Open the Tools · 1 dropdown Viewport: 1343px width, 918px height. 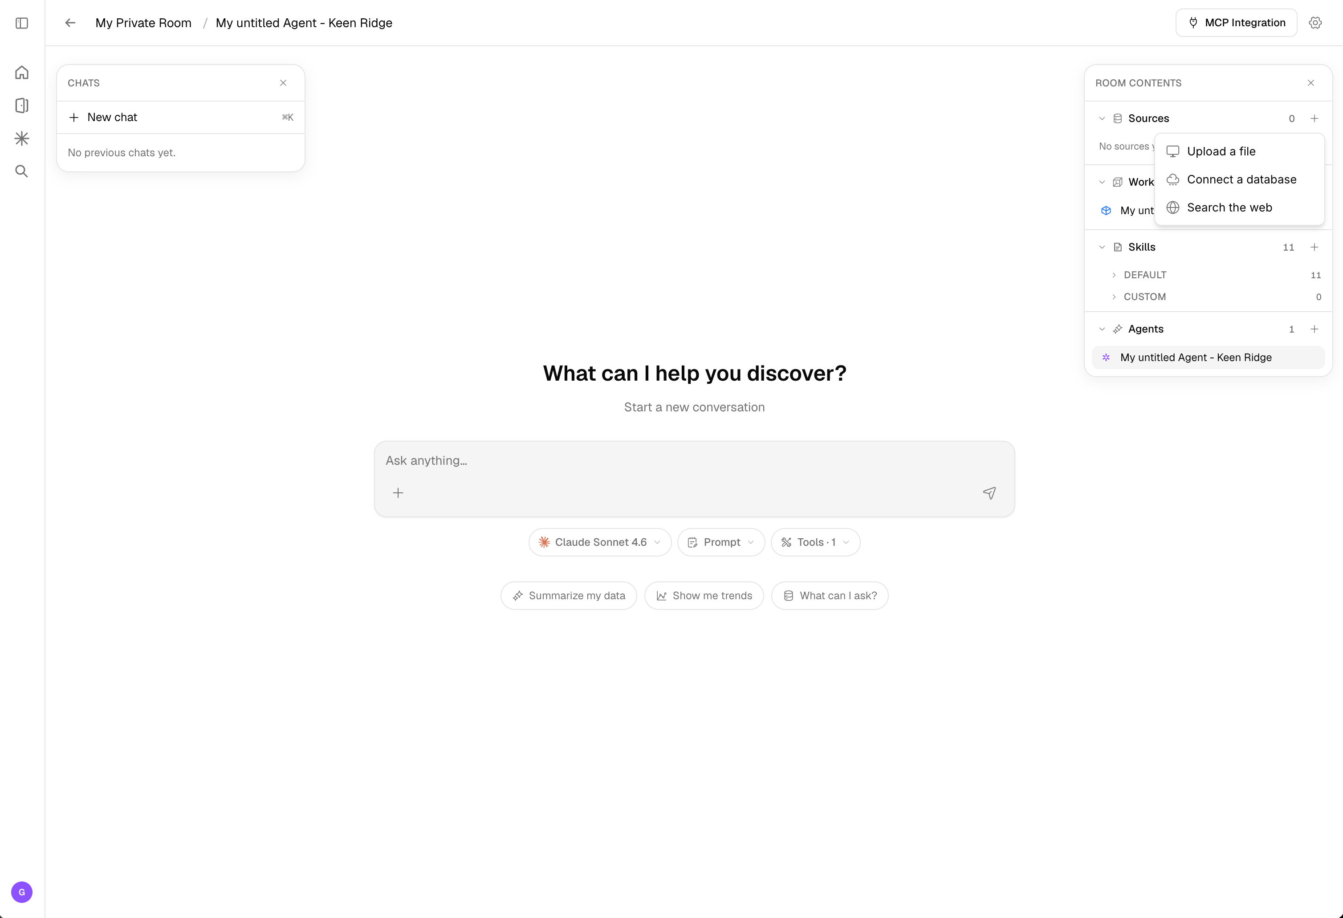click(x=815, y=543)
